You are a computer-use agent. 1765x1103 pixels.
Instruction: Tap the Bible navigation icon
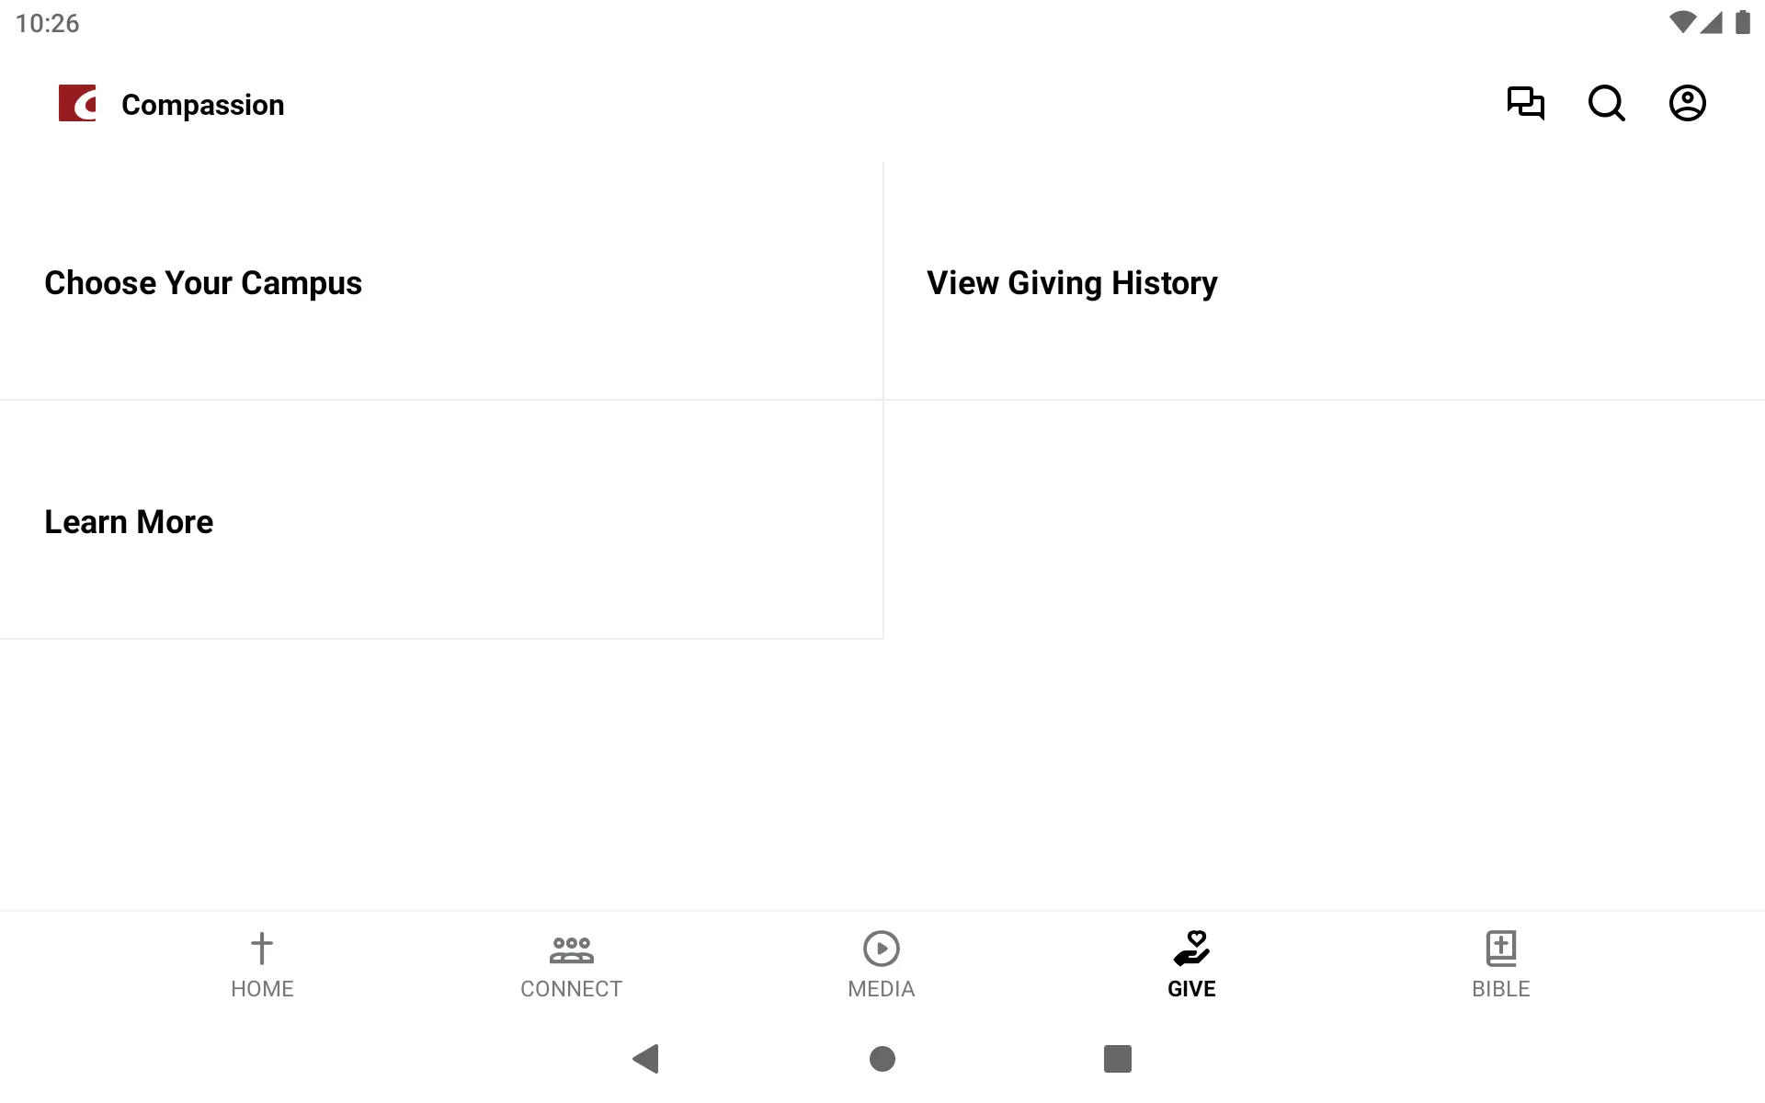click(1499, 961)
